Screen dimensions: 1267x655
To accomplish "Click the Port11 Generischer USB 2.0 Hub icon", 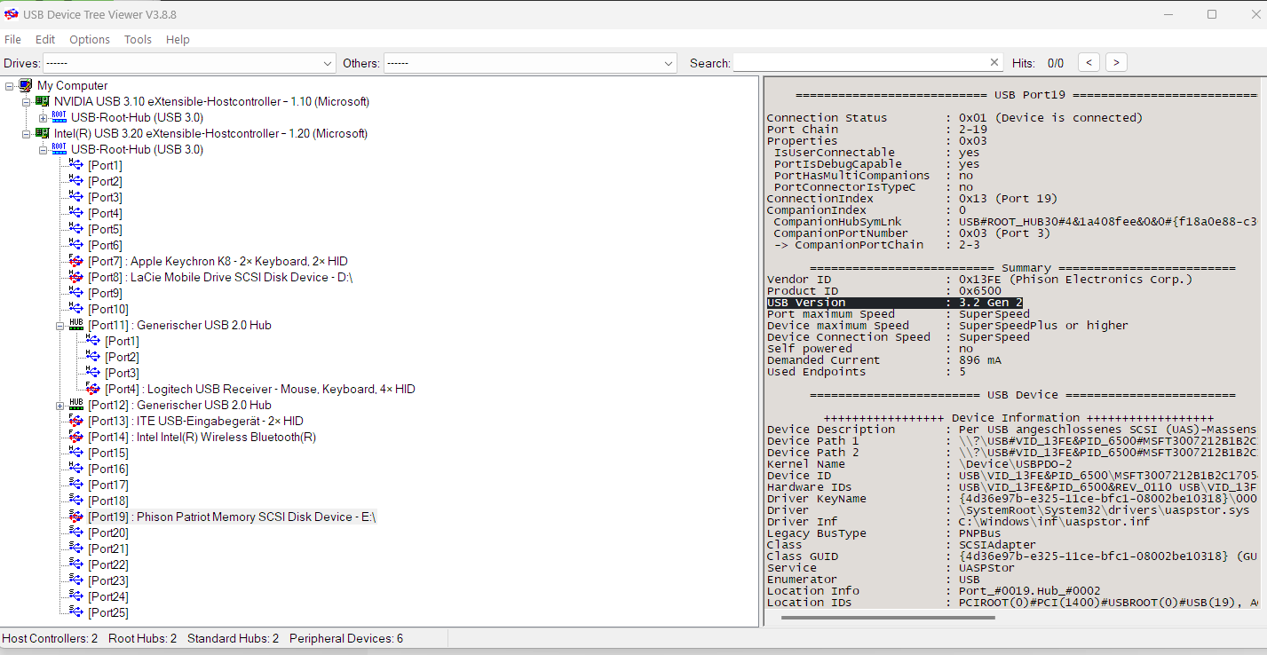I will (76, 326).
